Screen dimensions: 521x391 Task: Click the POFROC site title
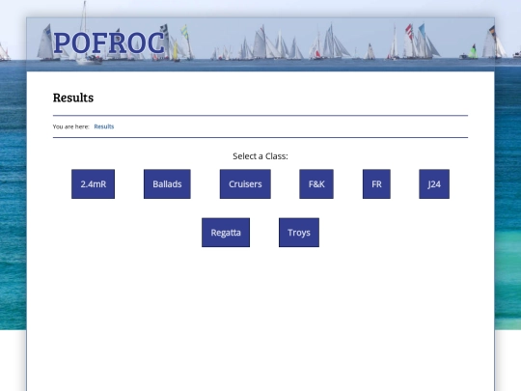point(109,42)
